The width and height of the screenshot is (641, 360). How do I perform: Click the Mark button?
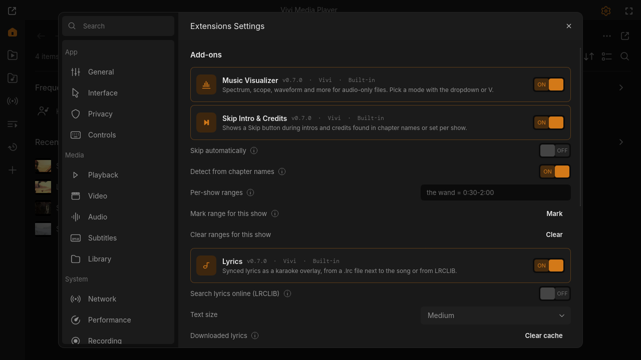pyautogui.click(x=554, y=213)
